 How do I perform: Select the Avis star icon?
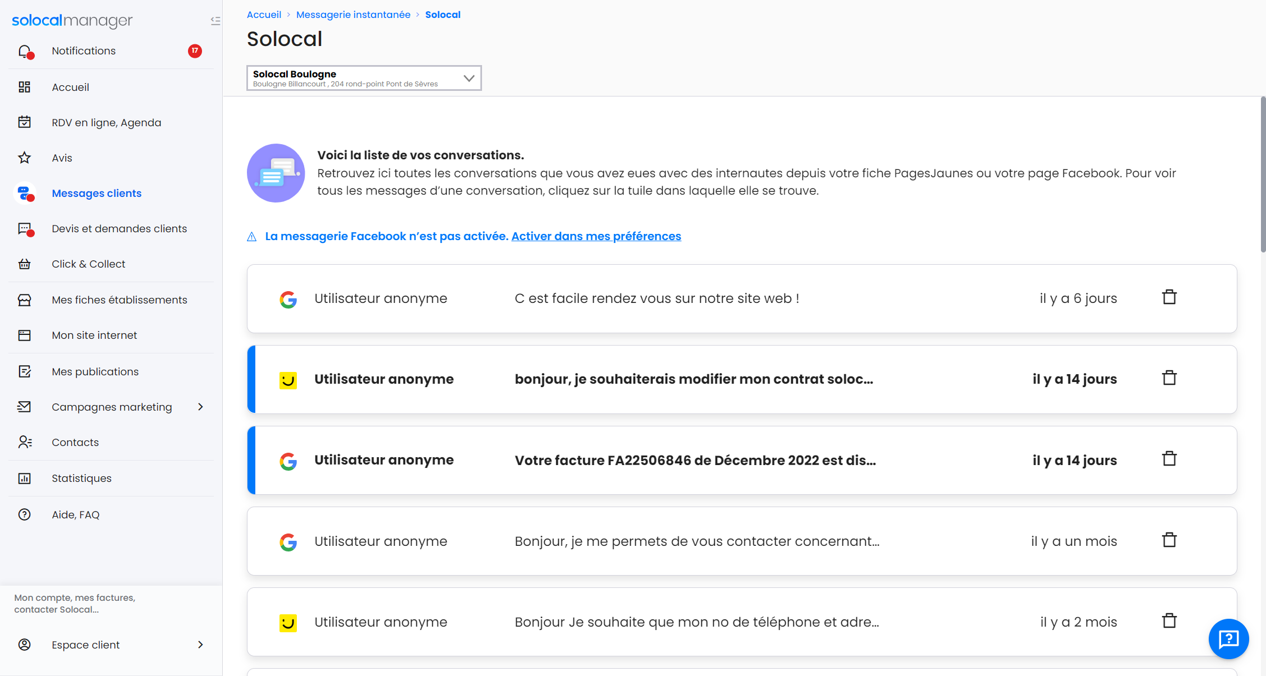tap(25, 158)
